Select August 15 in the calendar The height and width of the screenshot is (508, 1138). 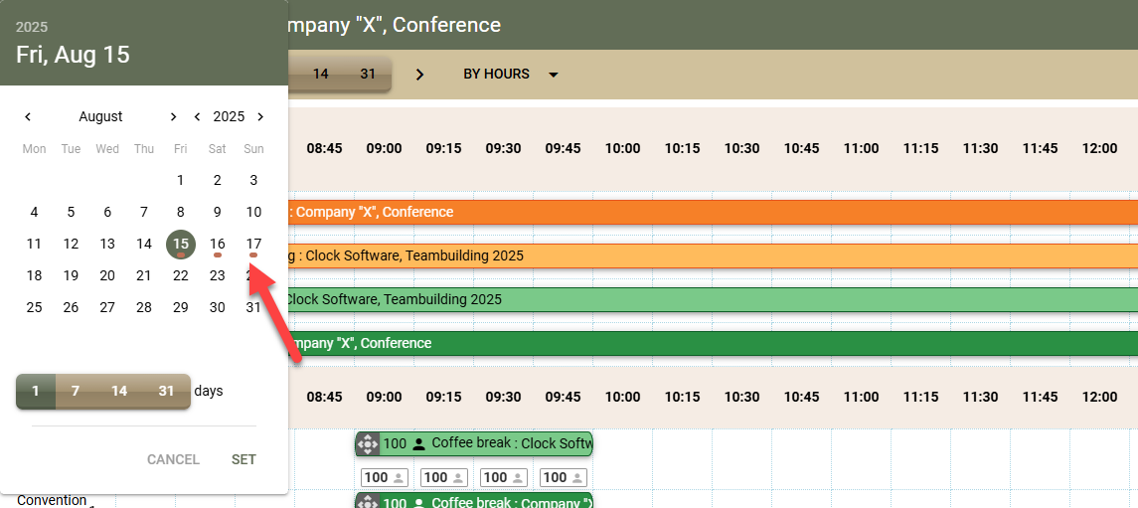[x=181, y=244]
